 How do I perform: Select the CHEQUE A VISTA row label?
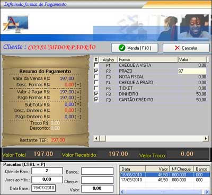pyautogui.click(x=135, y=65)
